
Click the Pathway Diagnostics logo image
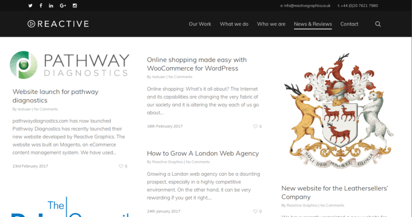point(70,65)
